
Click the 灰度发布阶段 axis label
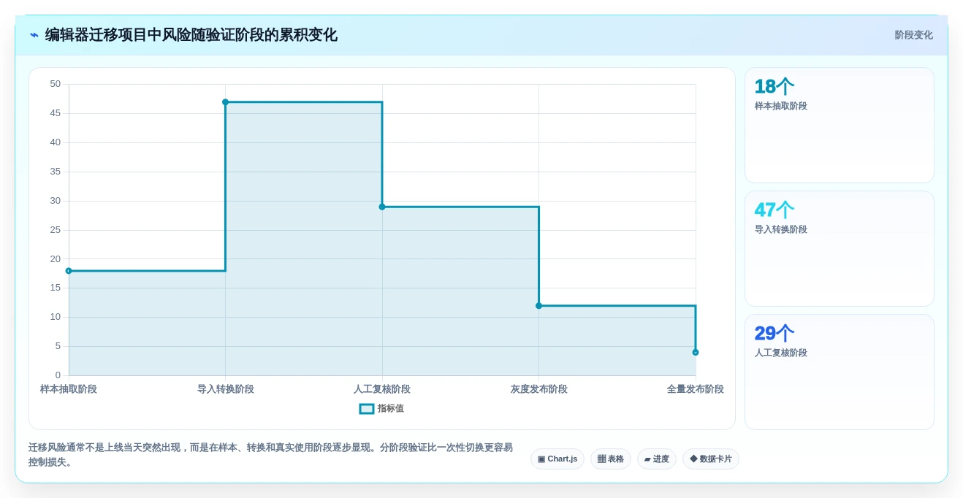538,389
